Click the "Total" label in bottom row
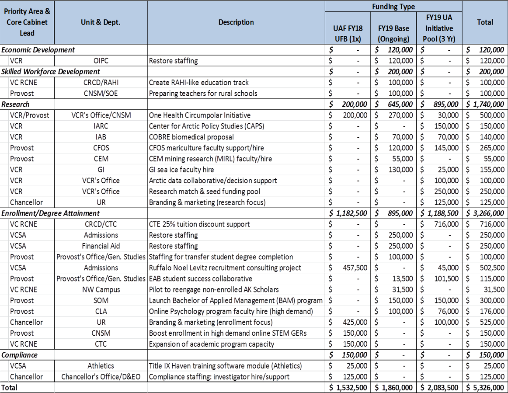Screen dimensions: 508x393 point(10,388)
